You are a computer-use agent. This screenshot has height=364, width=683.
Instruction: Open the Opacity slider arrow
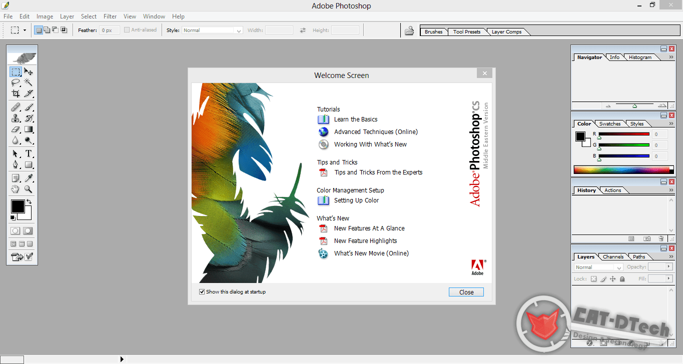pos(668,267)
